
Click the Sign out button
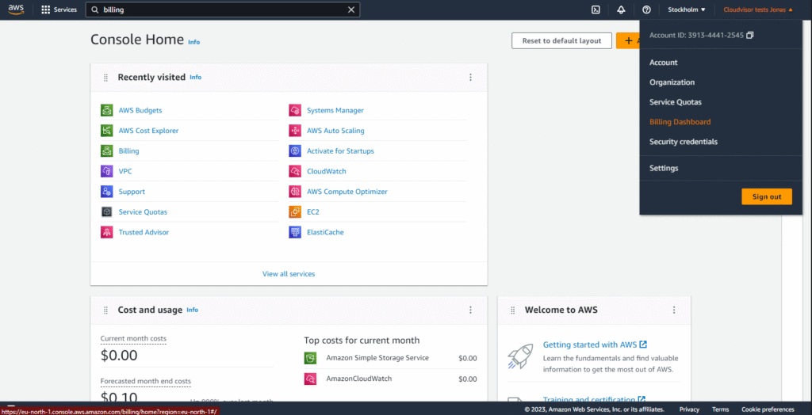tap(767, 196)
